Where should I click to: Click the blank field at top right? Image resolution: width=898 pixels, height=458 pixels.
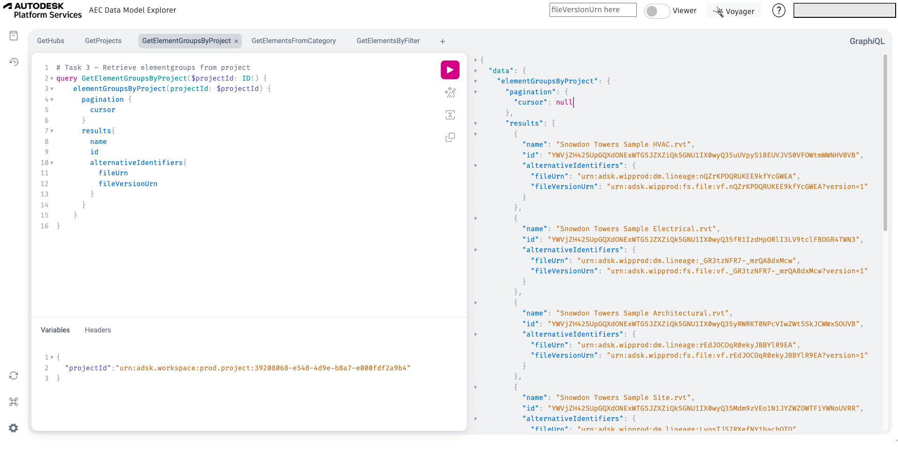click(844, 10)
